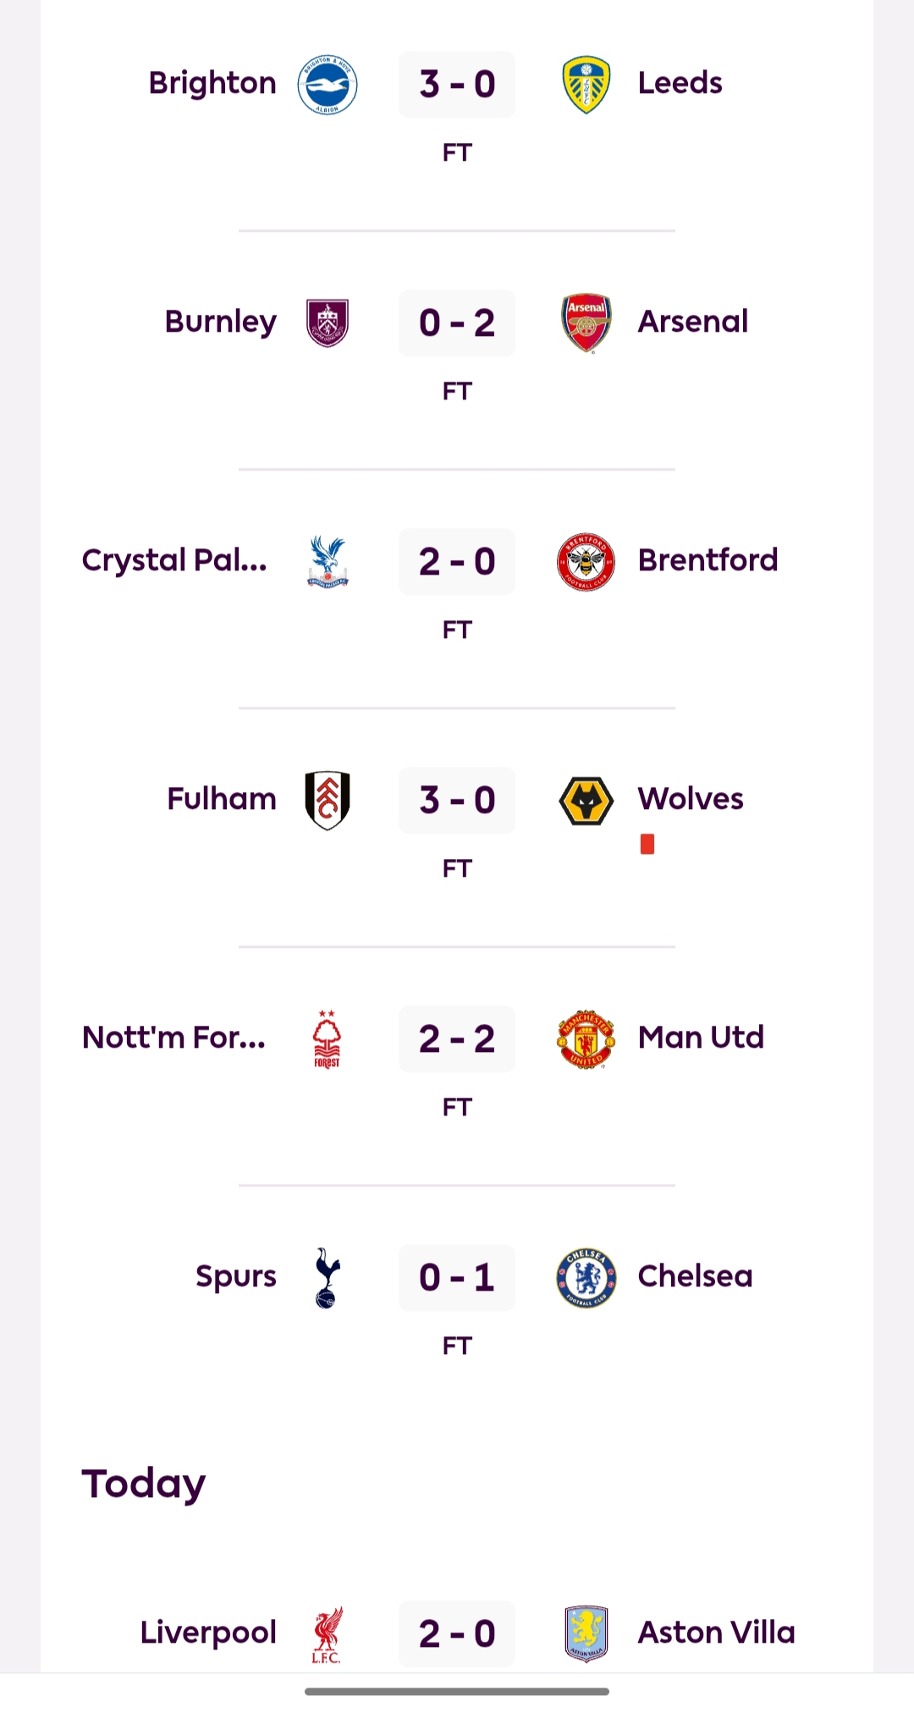
Task: Tap the Brighton club crest
Action: [x=328, y=85]
